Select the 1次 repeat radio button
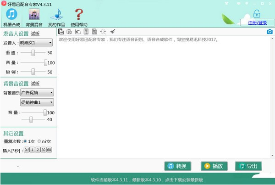275x185 pixels. click(25, 141)
